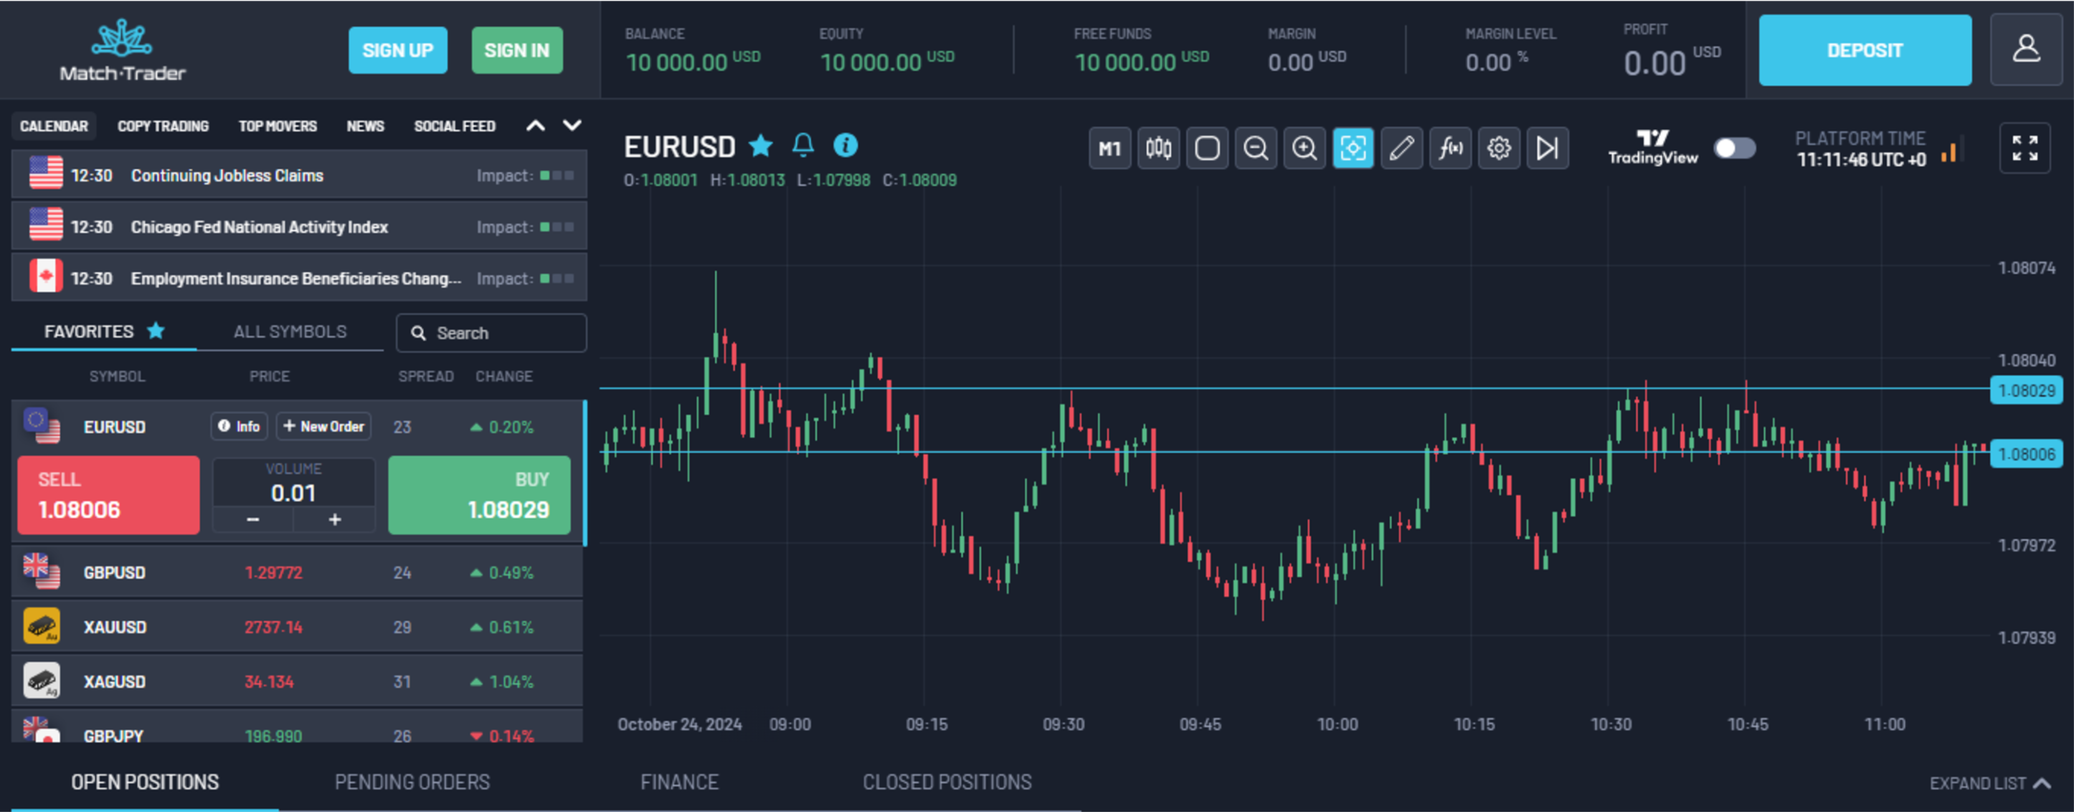Click the connection signal bars icon
Viewport: 2074px width, 812px height.
tap(1953, 149)
